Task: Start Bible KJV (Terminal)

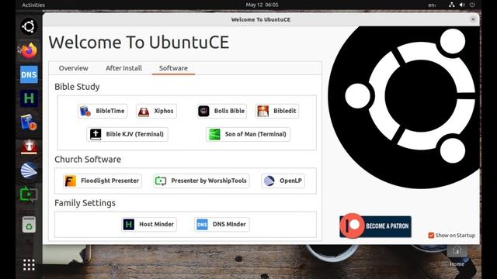Action: pos(127,134)
